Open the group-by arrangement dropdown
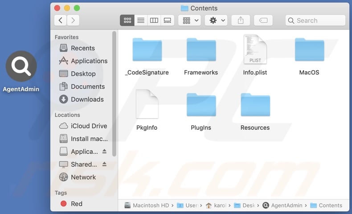Screen dimensions: 352x214 (189, 21)
